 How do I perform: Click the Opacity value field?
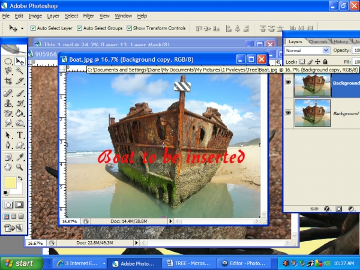pos(356,50)
